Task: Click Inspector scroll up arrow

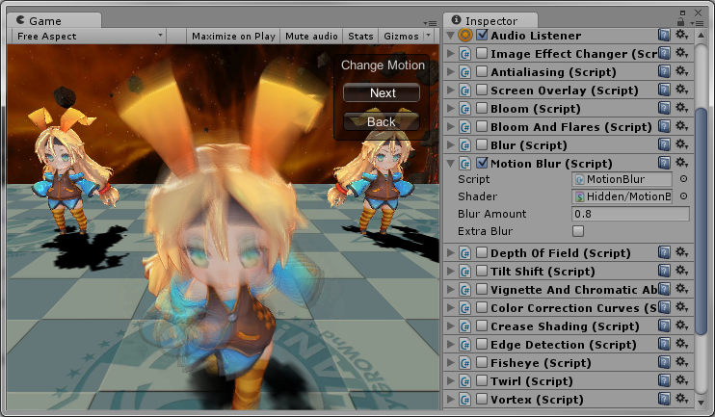Action: pos(702,35)
